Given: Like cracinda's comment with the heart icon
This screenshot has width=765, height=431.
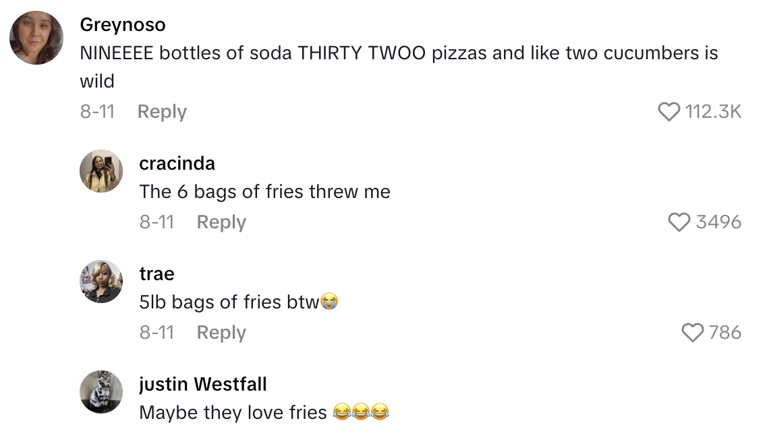Looking at the screenshot, I should tap(679, 222).
